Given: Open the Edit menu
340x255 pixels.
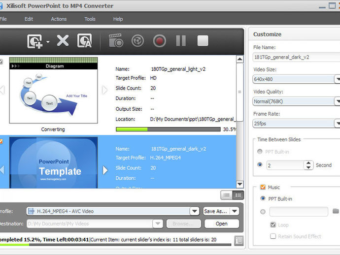Looking at the screenshot, I should coord(29,19).
